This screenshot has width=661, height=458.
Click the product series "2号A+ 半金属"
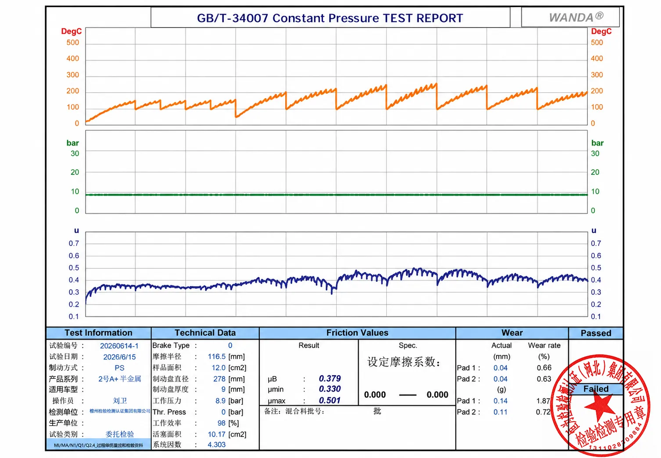[x=119, y=379]
